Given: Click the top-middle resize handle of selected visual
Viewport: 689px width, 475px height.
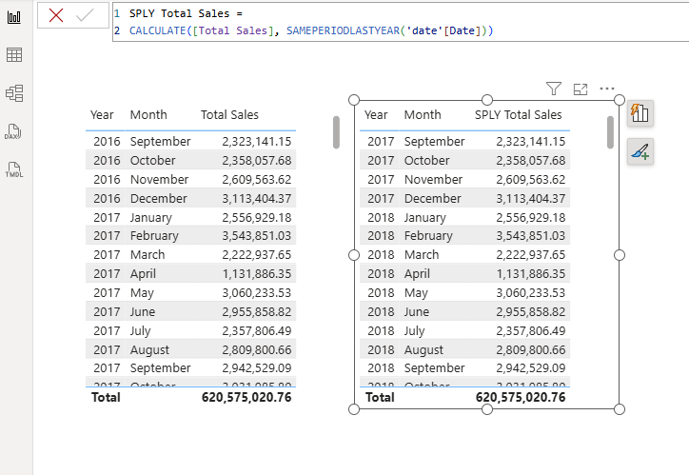Looking at the screenshot, I should 487,100.
